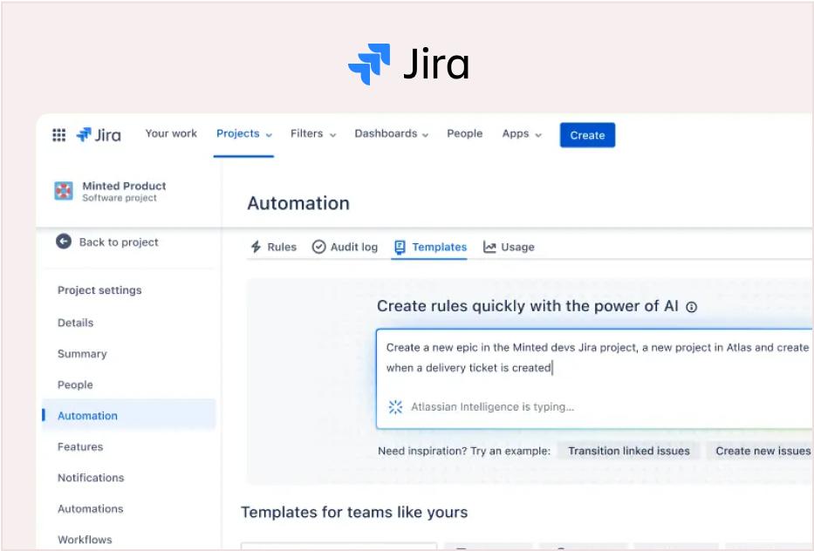Image resolution: width=814 pixels, height=551 pixels.
Task: Open Your work in top navigation
Action: click(171, 134)
